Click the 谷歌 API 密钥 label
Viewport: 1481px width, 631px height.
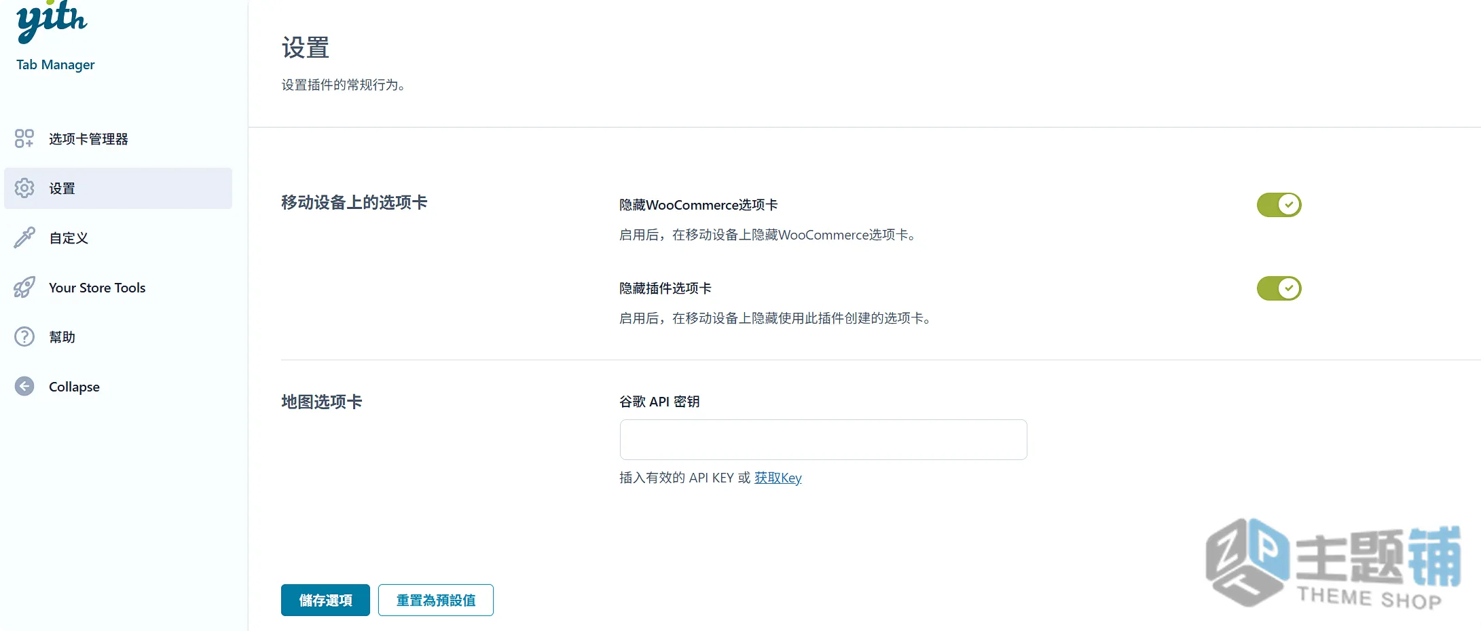tap(659, 402)
